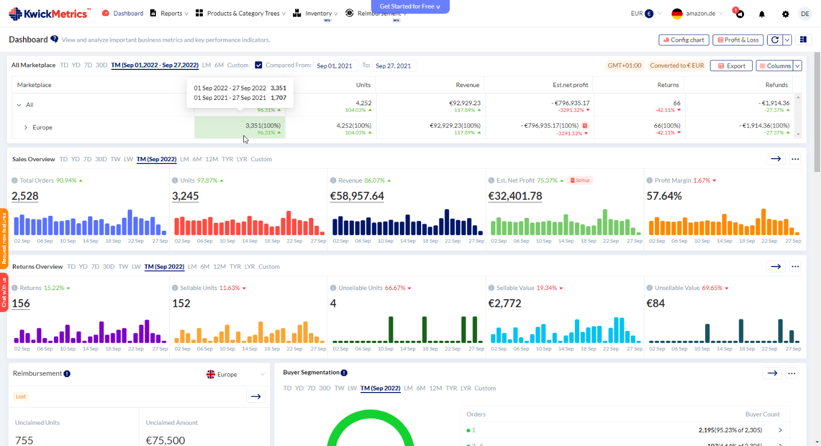Image resolution: width=821 pixels, height=446 pixels.
Task: Click the Units value 3,245
Action: click(x=185, y=196)
